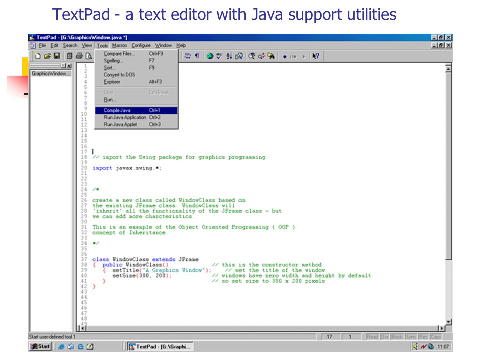Viewport: 481px width, 360px height.
Task: Choose Convert to DOS menu entry
Action: 136,75
